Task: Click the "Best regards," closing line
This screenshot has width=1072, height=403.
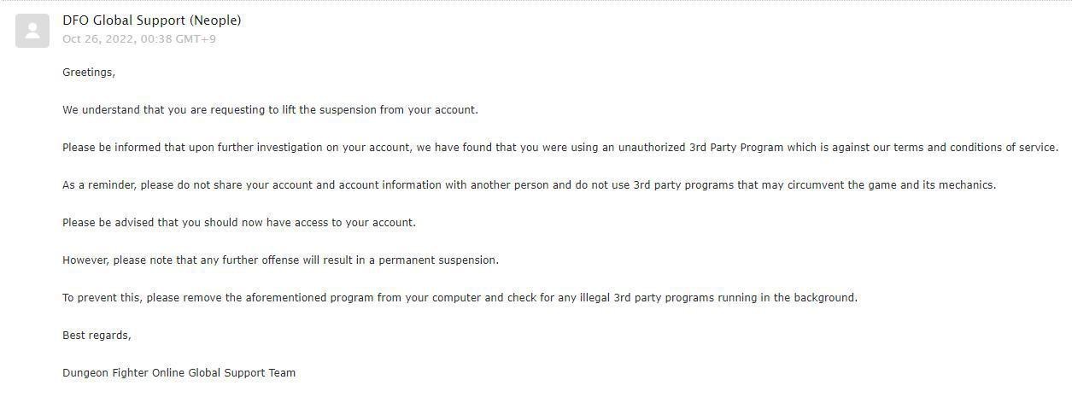Action: 97,336
